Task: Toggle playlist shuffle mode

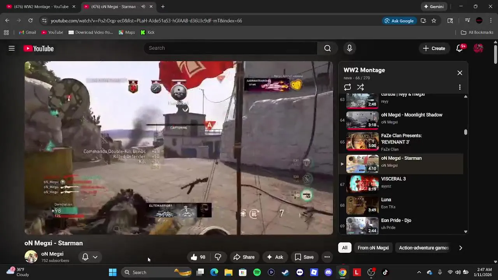Action: (361, 87)
